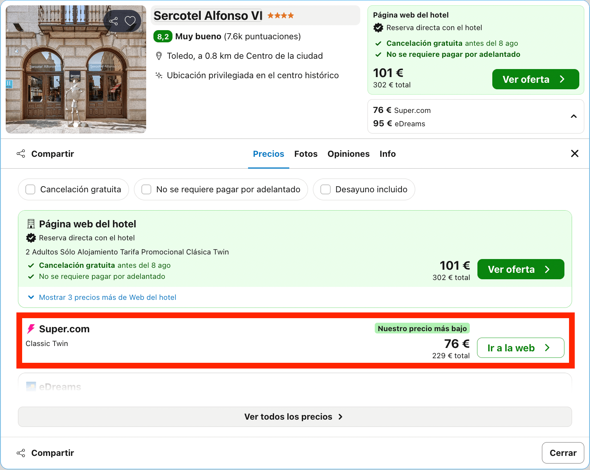Click the Sercotel Alfonso VI hotel title
This screenshot has width=590, height=470.
[208, 16]
